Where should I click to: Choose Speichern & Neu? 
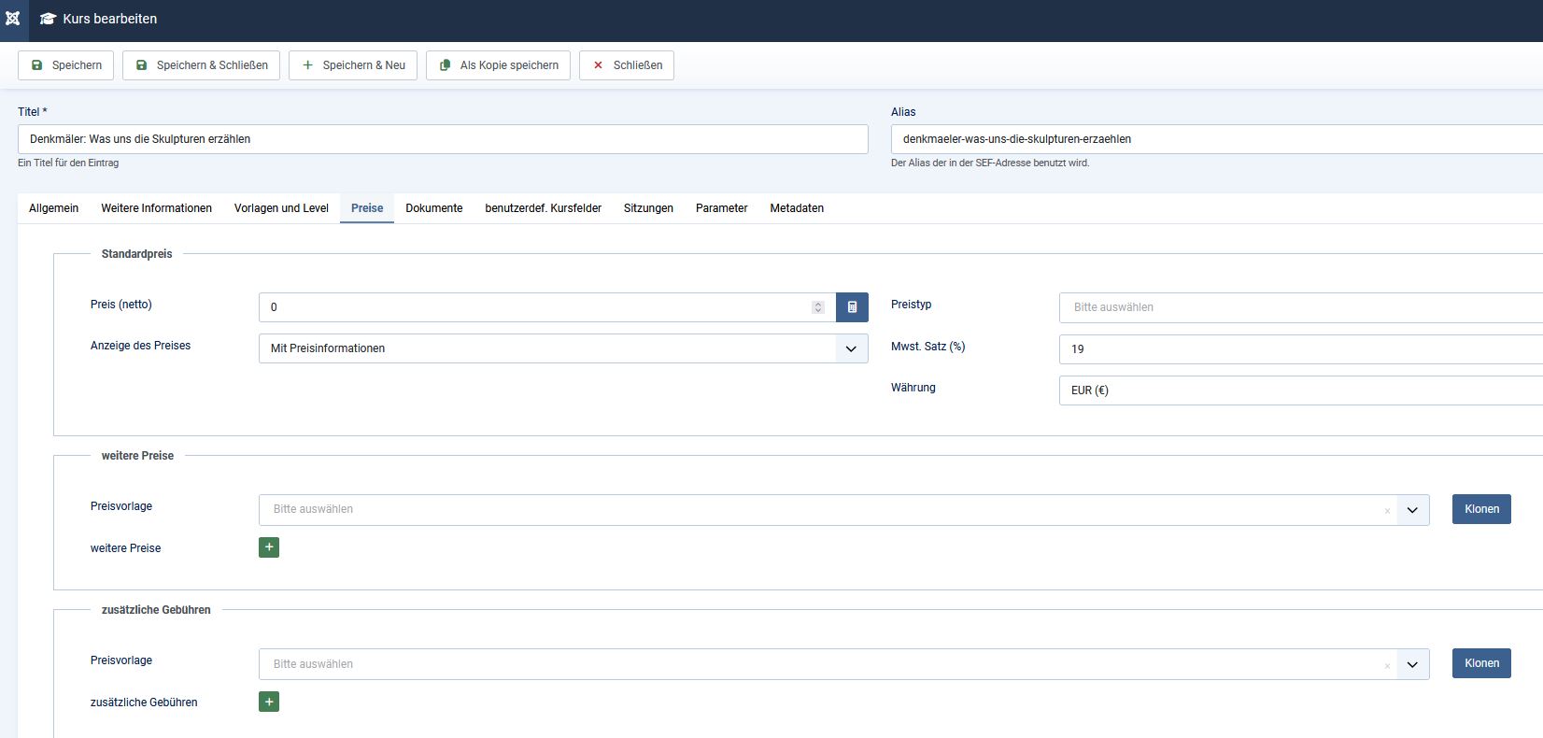[x=353, y=65]
